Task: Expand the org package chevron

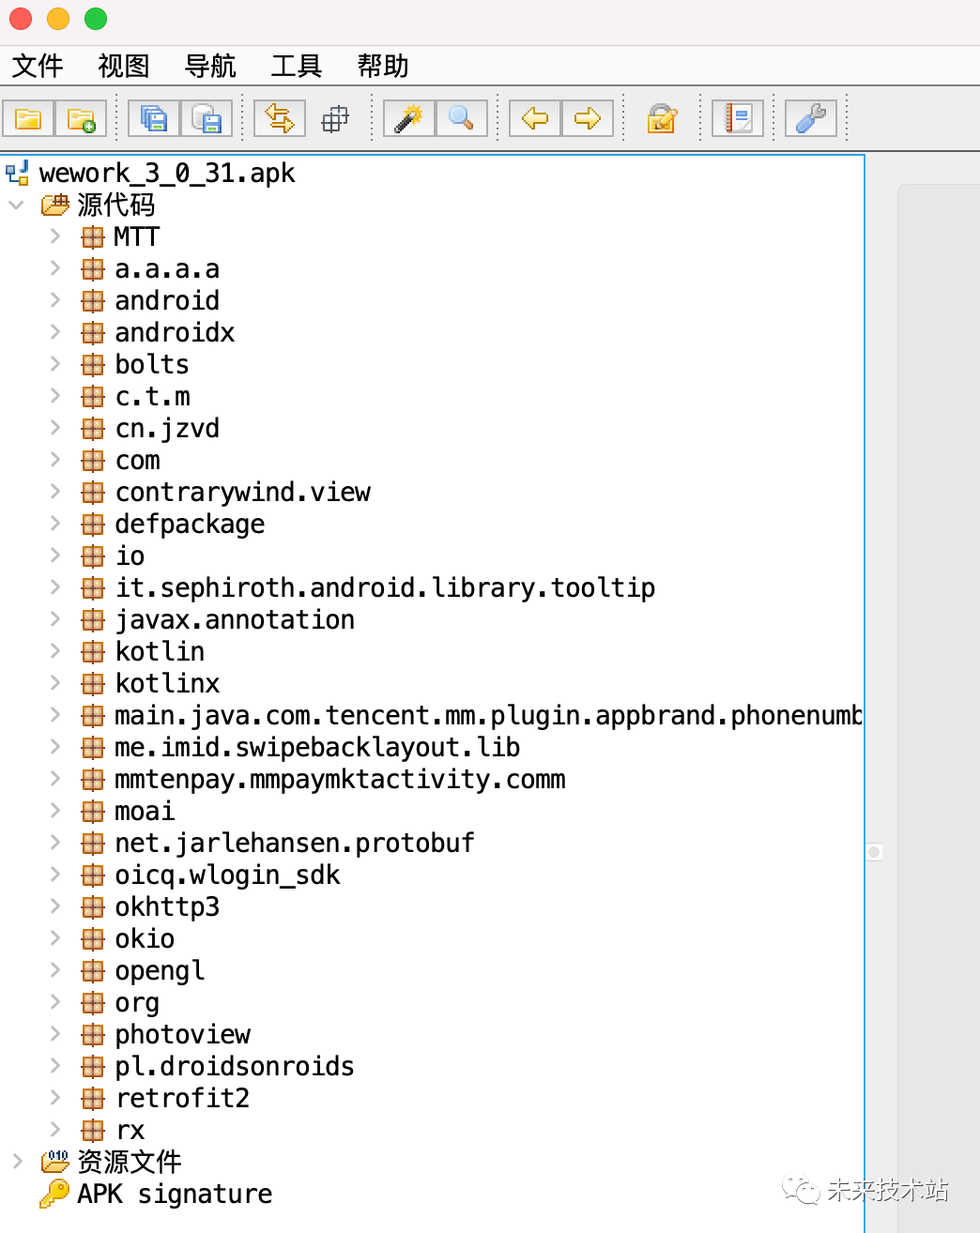Action: (x=55, y=1002)
